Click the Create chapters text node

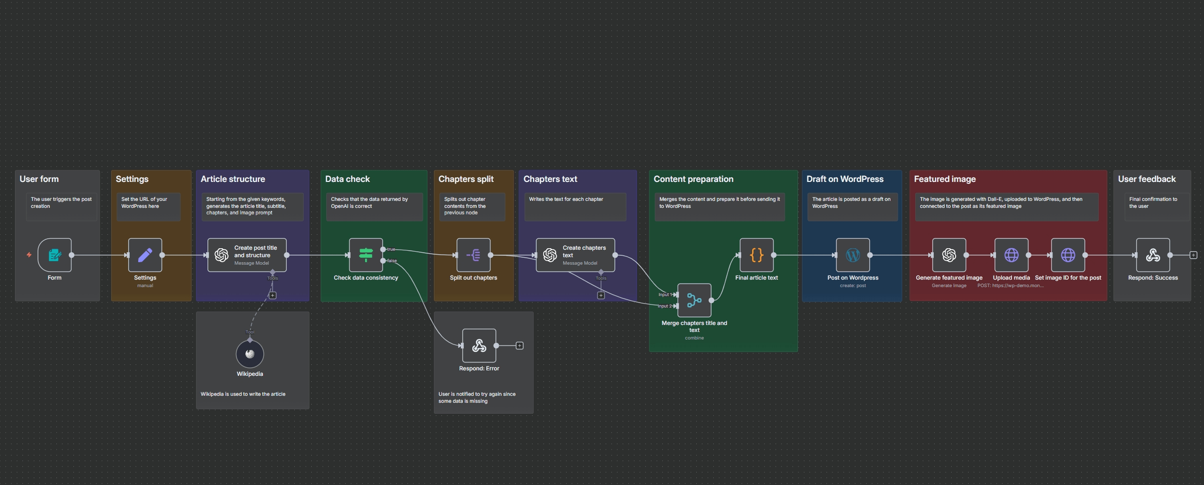click(x=575, y=255)
